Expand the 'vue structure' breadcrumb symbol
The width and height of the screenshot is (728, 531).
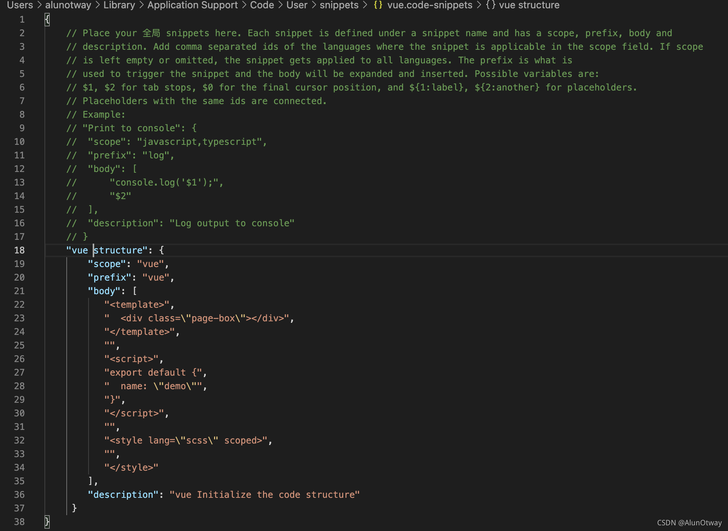click(x=529, y=5)
